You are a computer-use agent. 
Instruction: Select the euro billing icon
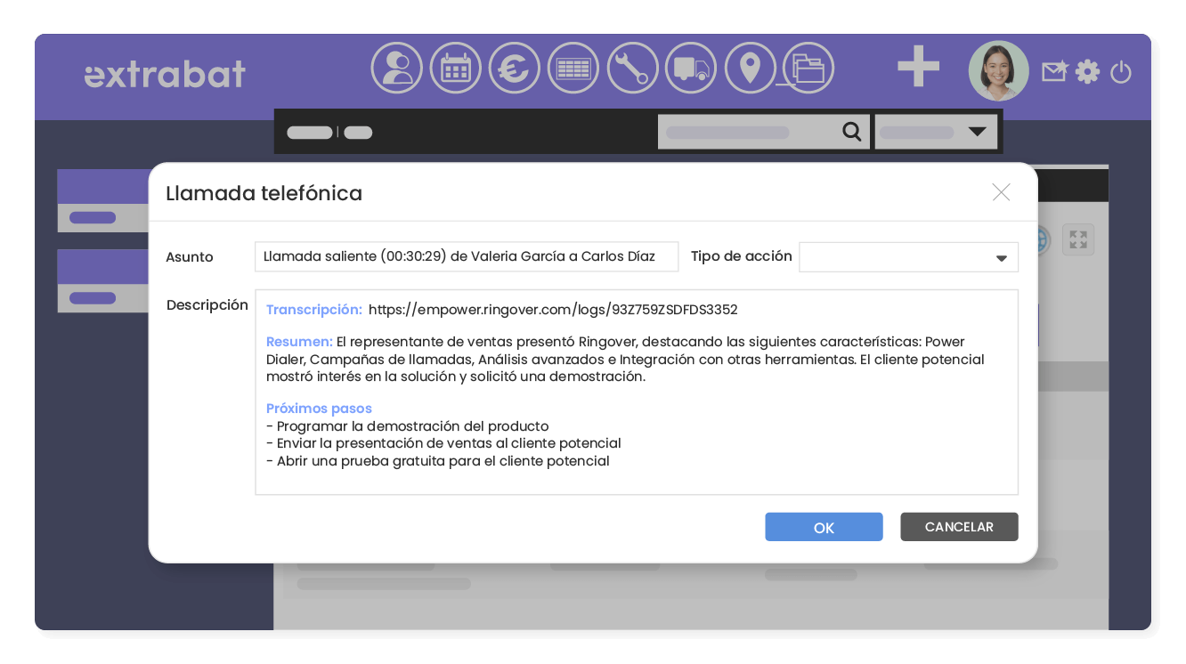pos(514,67)
